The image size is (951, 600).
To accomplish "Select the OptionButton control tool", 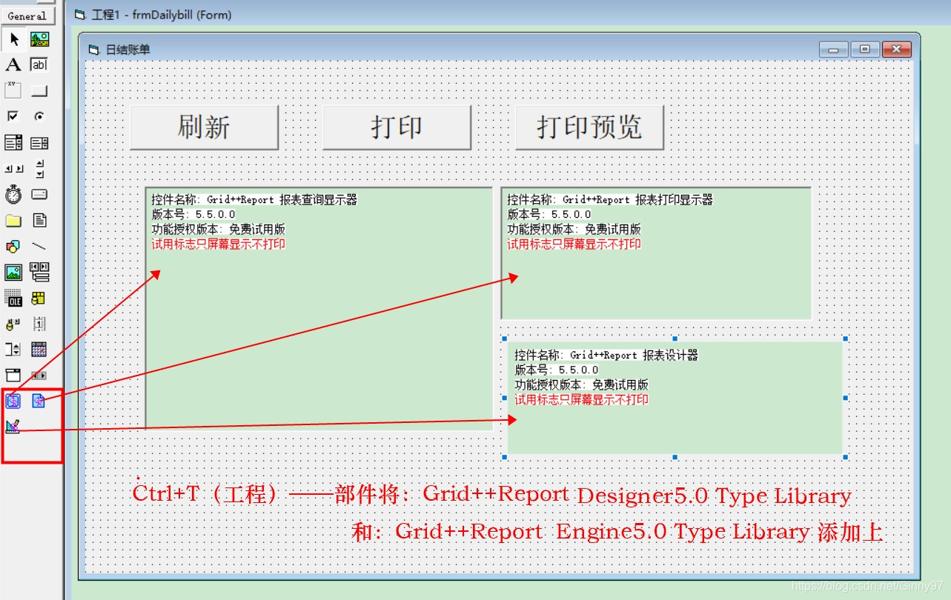I will point(39,116).
